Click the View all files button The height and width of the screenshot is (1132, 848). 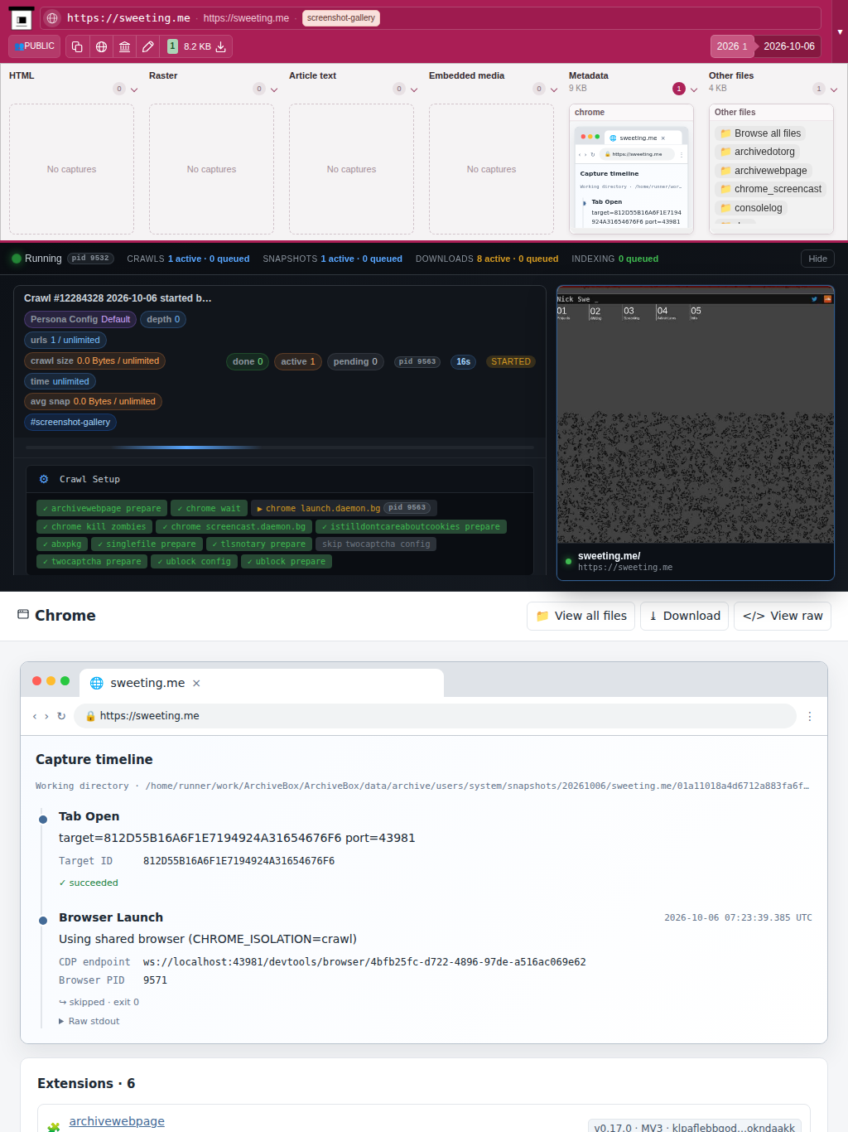point(581,616)
